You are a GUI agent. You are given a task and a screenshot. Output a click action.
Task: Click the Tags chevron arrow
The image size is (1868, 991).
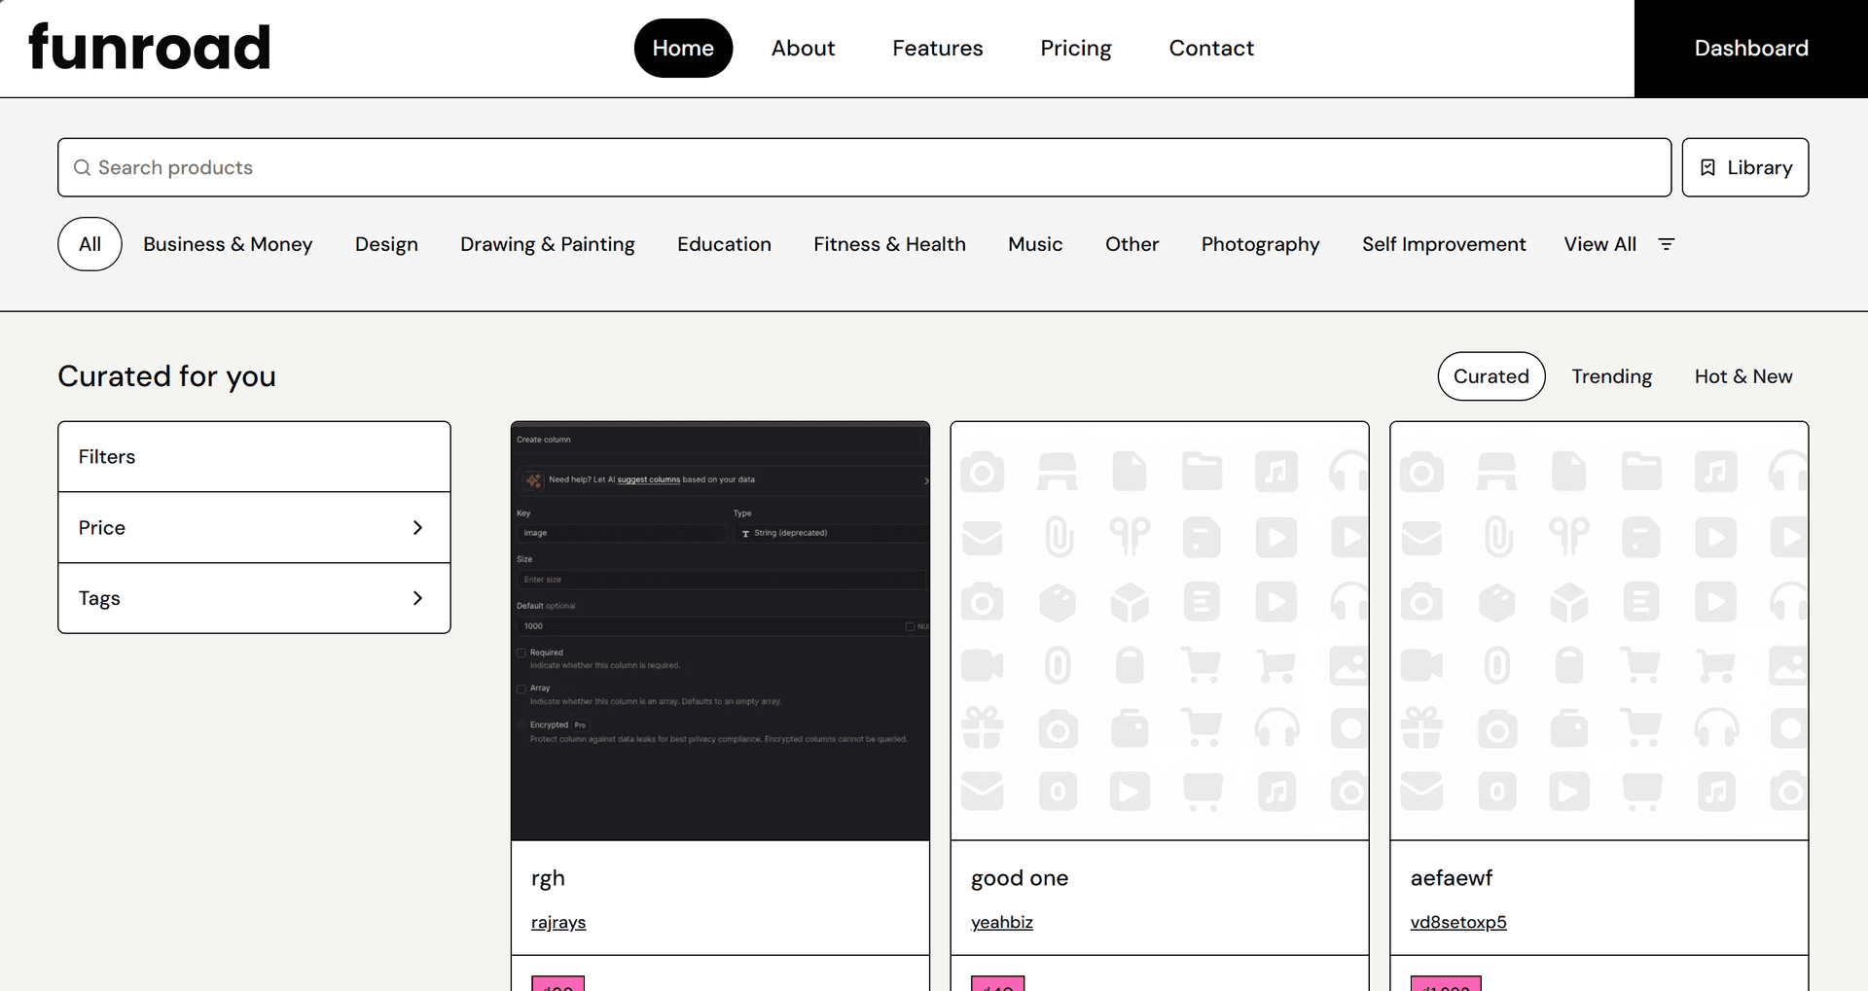coord(417,598)
